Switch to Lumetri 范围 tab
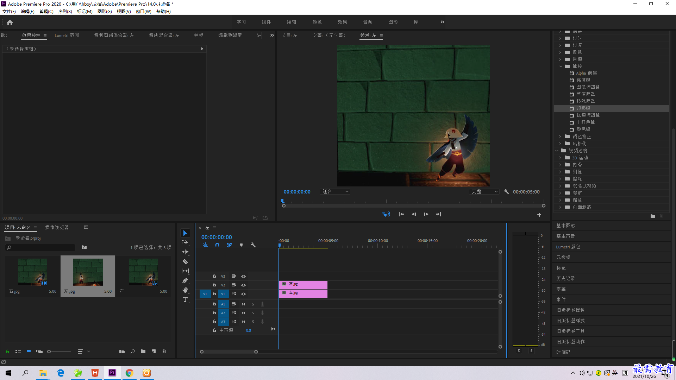This screenshot has width=676, height=380. [x=67, y=36]
